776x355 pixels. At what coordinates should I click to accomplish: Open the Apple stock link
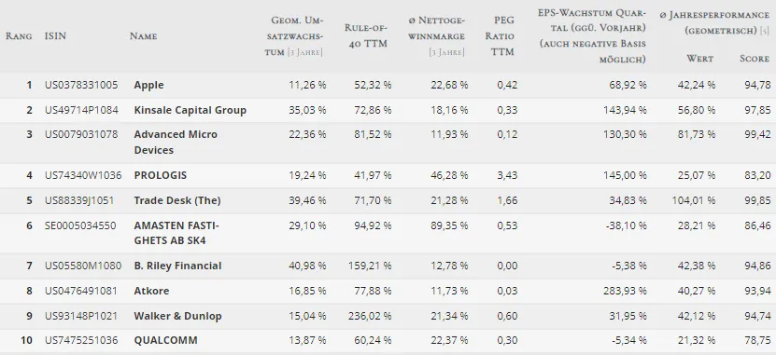click(x=148, y=85)
